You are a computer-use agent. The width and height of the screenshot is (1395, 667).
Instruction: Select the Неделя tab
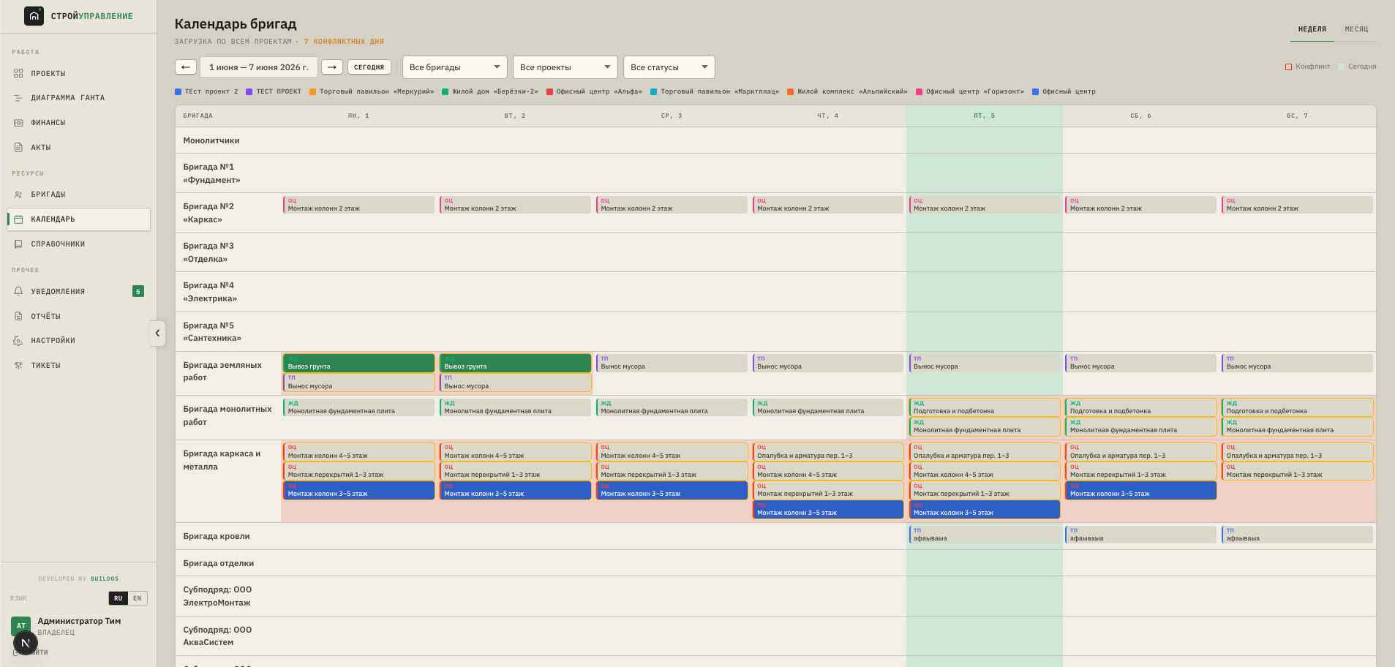[1312, 29]
